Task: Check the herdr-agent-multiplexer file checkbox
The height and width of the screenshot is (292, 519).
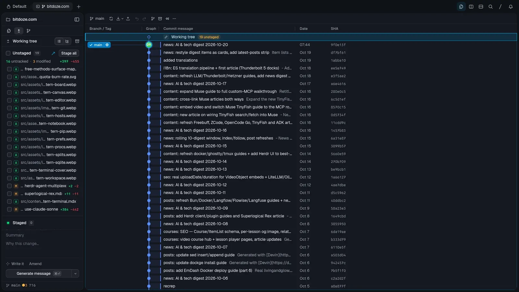Action: [9, 186]
